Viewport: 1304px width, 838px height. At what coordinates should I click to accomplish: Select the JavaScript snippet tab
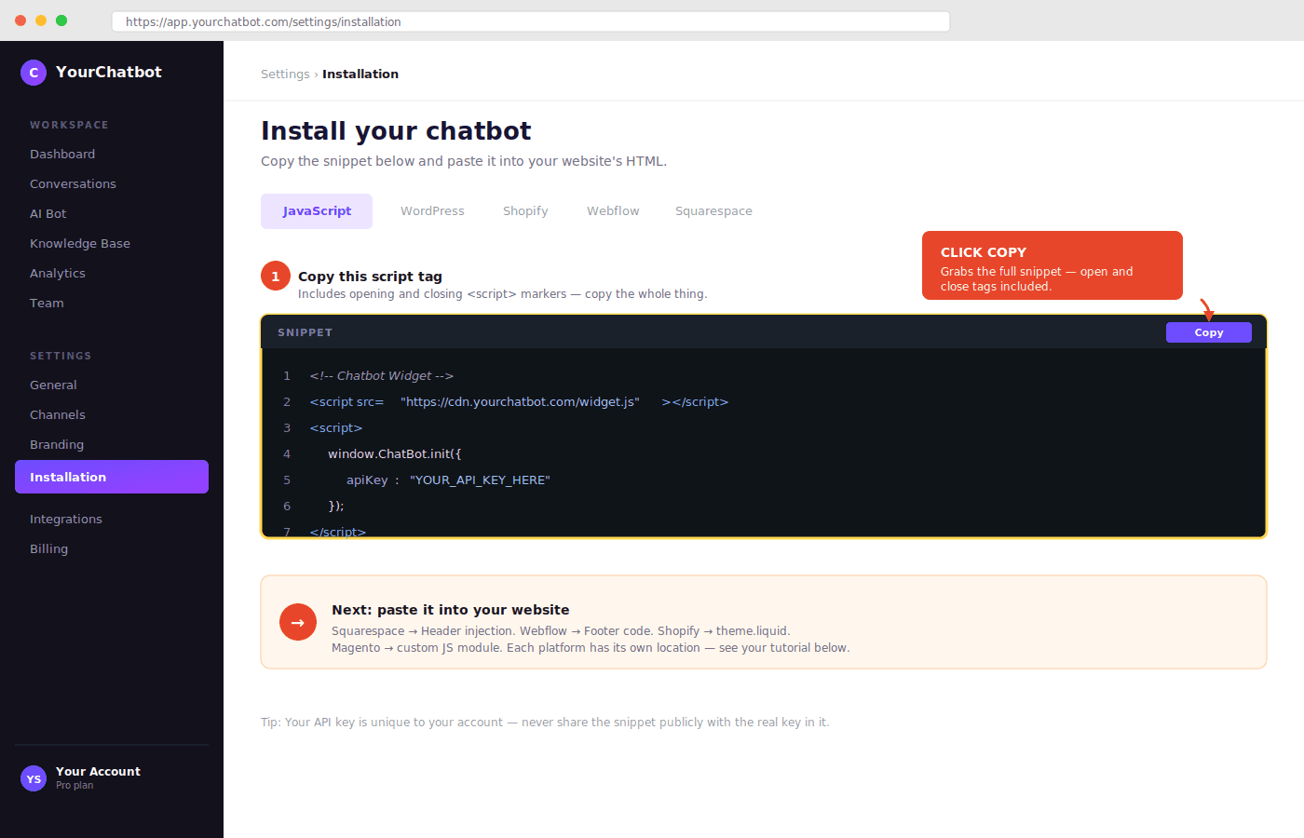317,210
